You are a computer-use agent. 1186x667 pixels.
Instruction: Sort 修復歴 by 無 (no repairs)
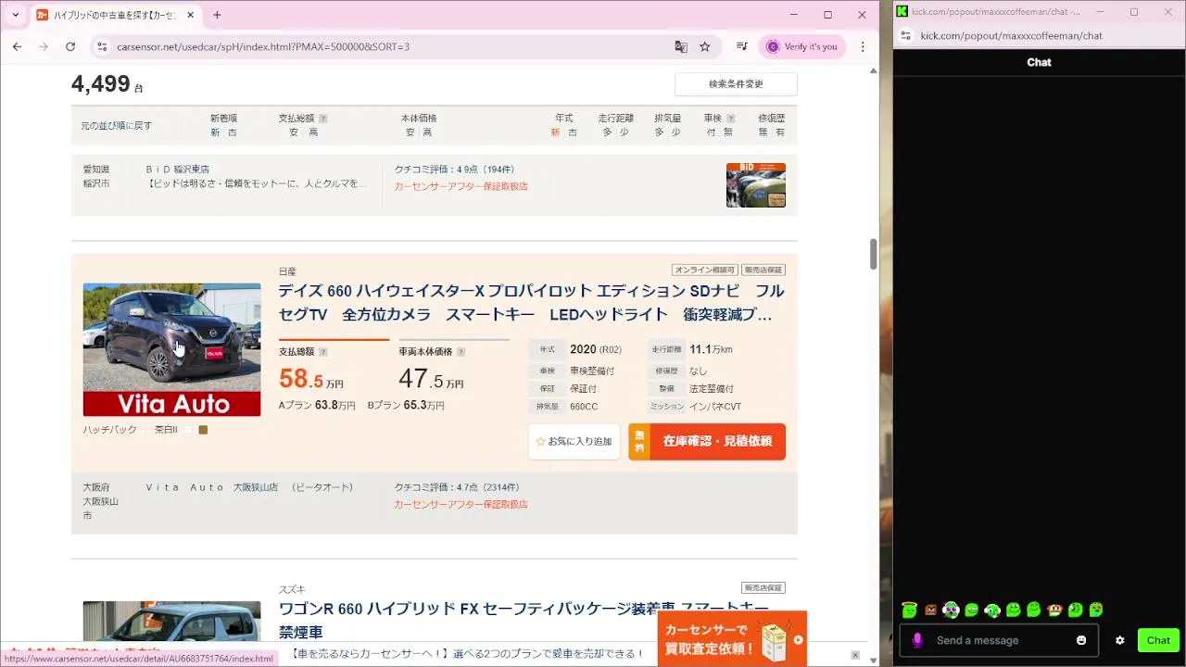pos(763,132)
